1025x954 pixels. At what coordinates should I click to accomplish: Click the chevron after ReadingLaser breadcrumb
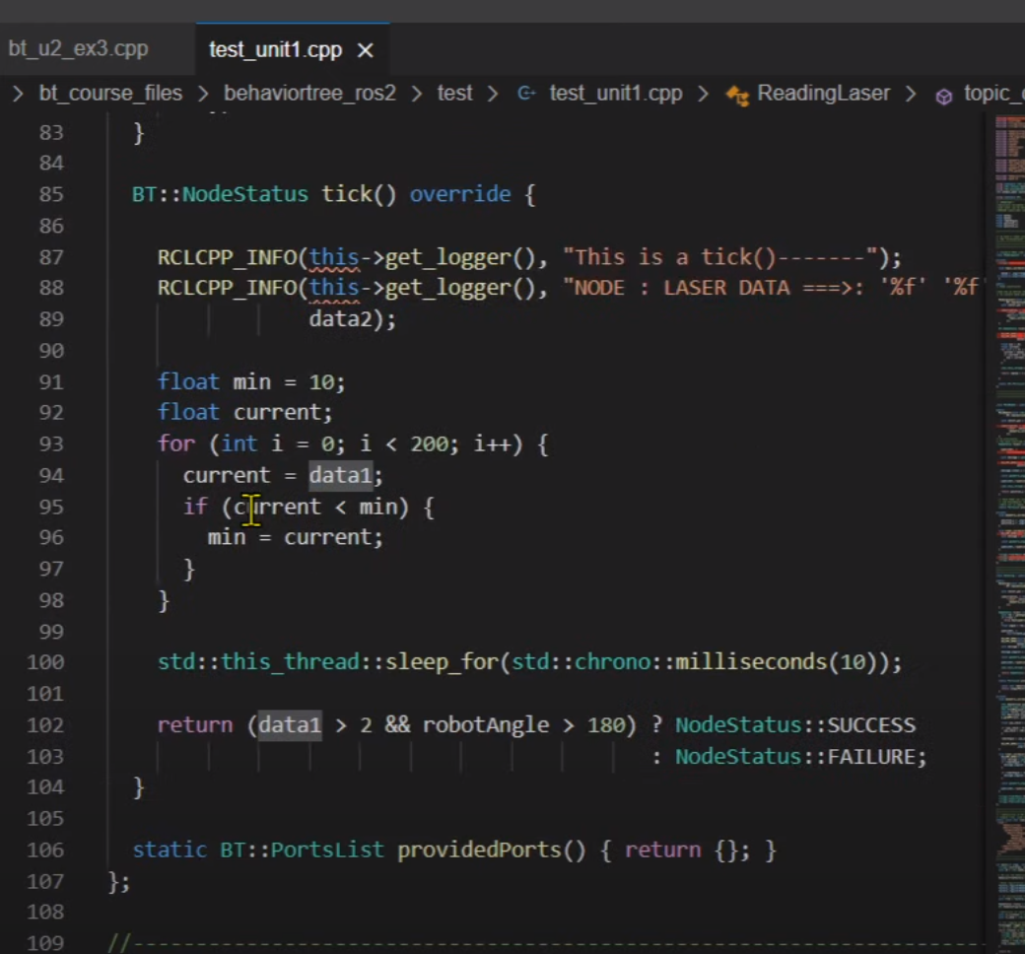912,95
